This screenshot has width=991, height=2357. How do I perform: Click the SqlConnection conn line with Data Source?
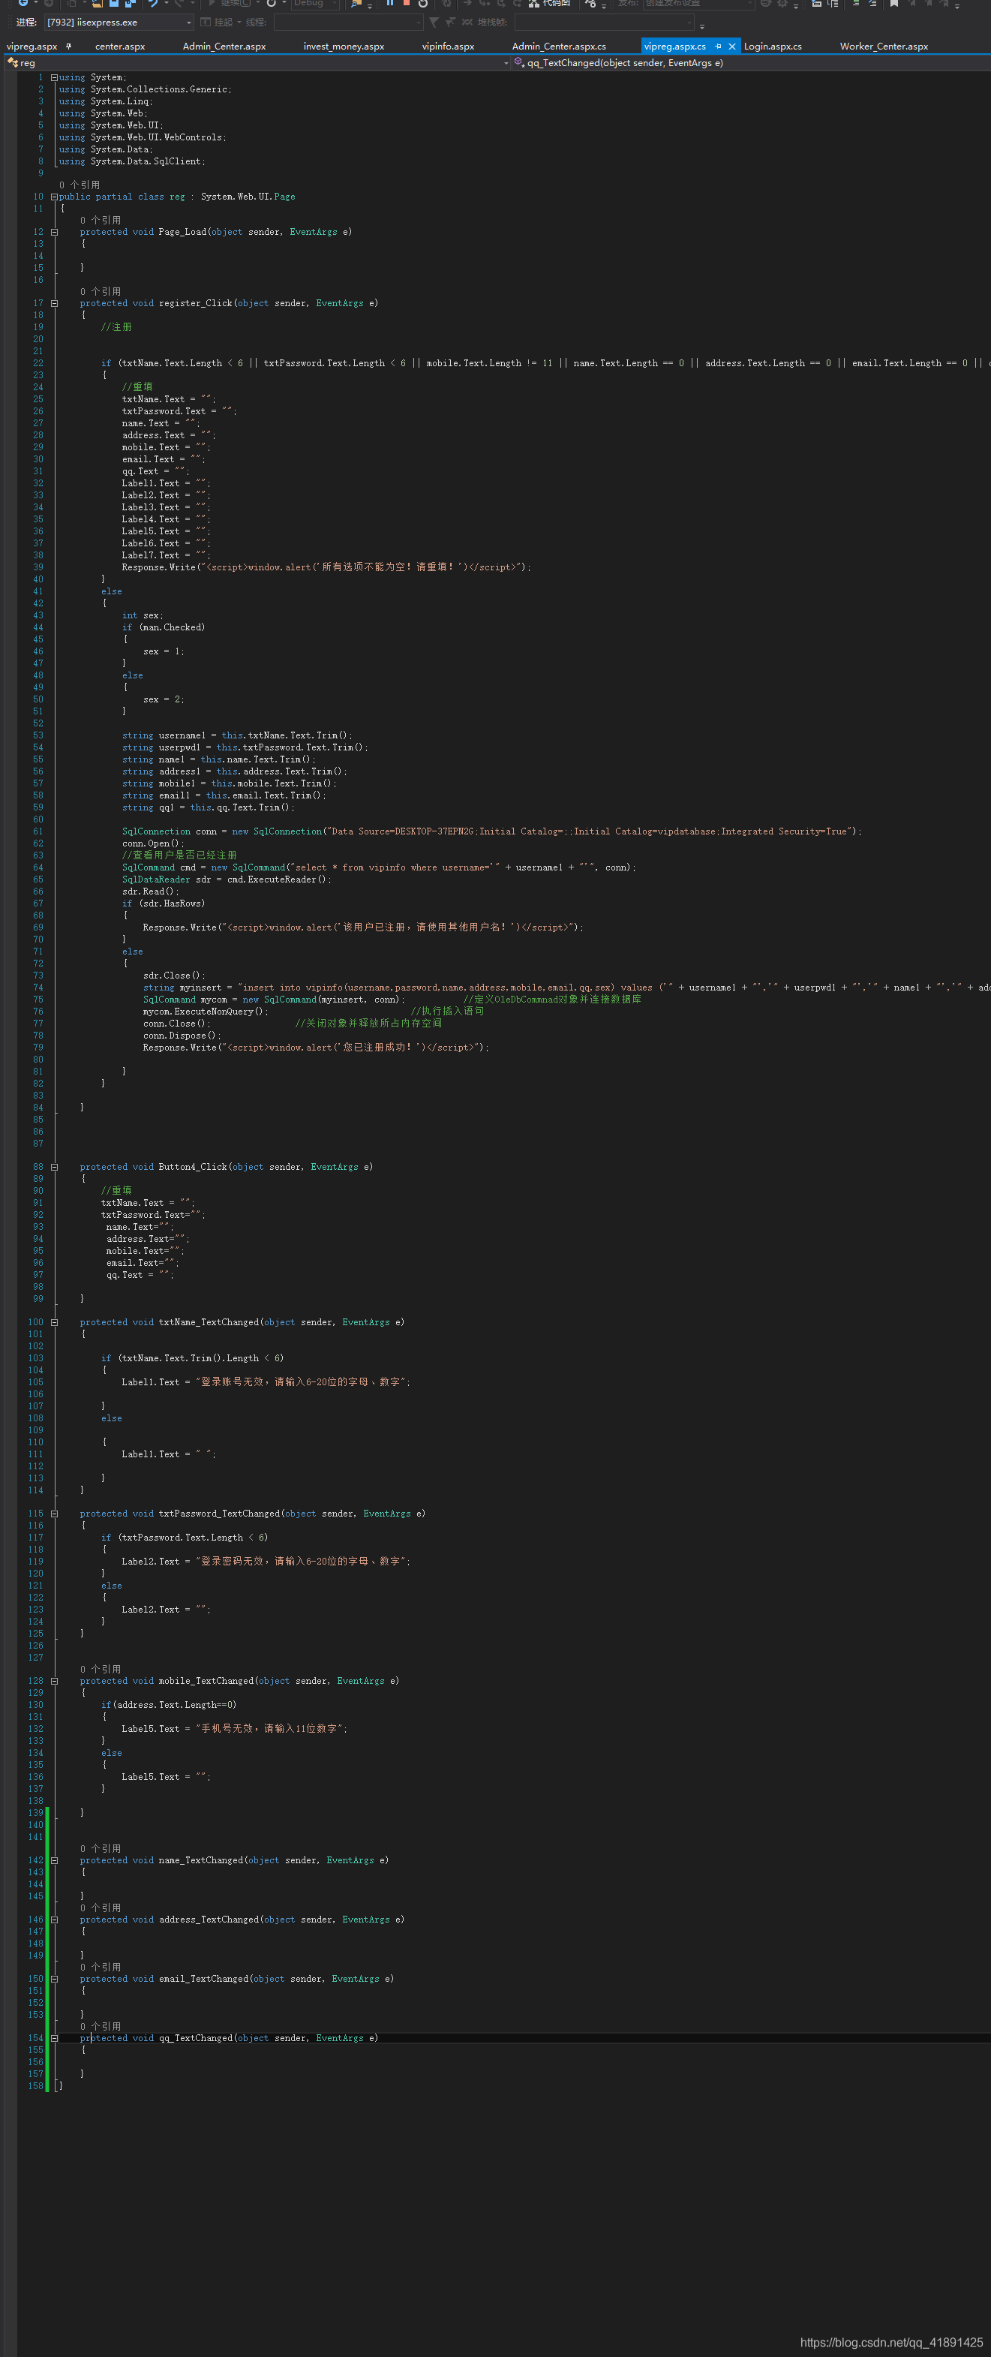pyautogui.click(x=492, y=831)
